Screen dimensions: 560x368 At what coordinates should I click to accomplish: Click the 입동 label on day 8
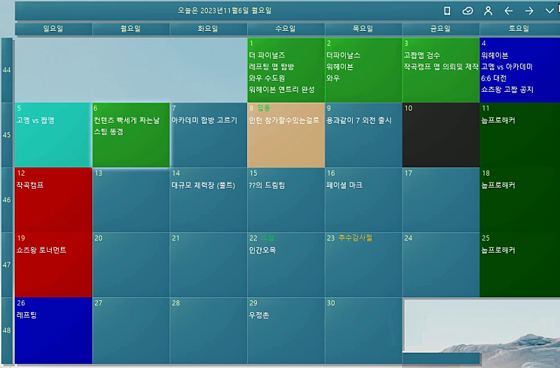pos(264,108)
